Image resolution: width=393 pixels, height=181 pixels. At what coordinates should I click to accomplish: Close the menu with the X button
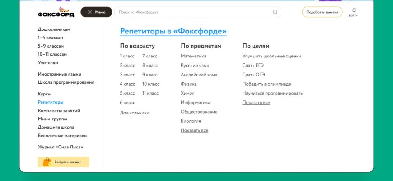[x=89, y=12]
